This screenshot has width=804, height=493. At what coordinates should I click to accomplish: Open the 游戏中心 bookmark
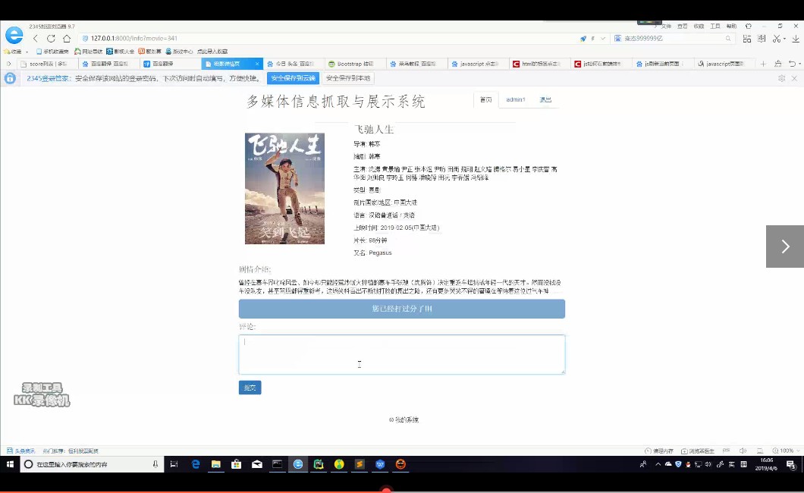click(x=179, y=52)
